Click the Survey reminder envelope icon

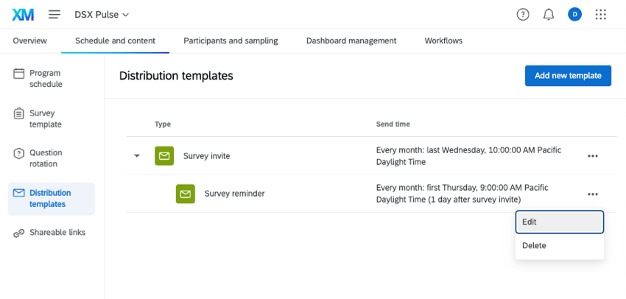point(186,194)
